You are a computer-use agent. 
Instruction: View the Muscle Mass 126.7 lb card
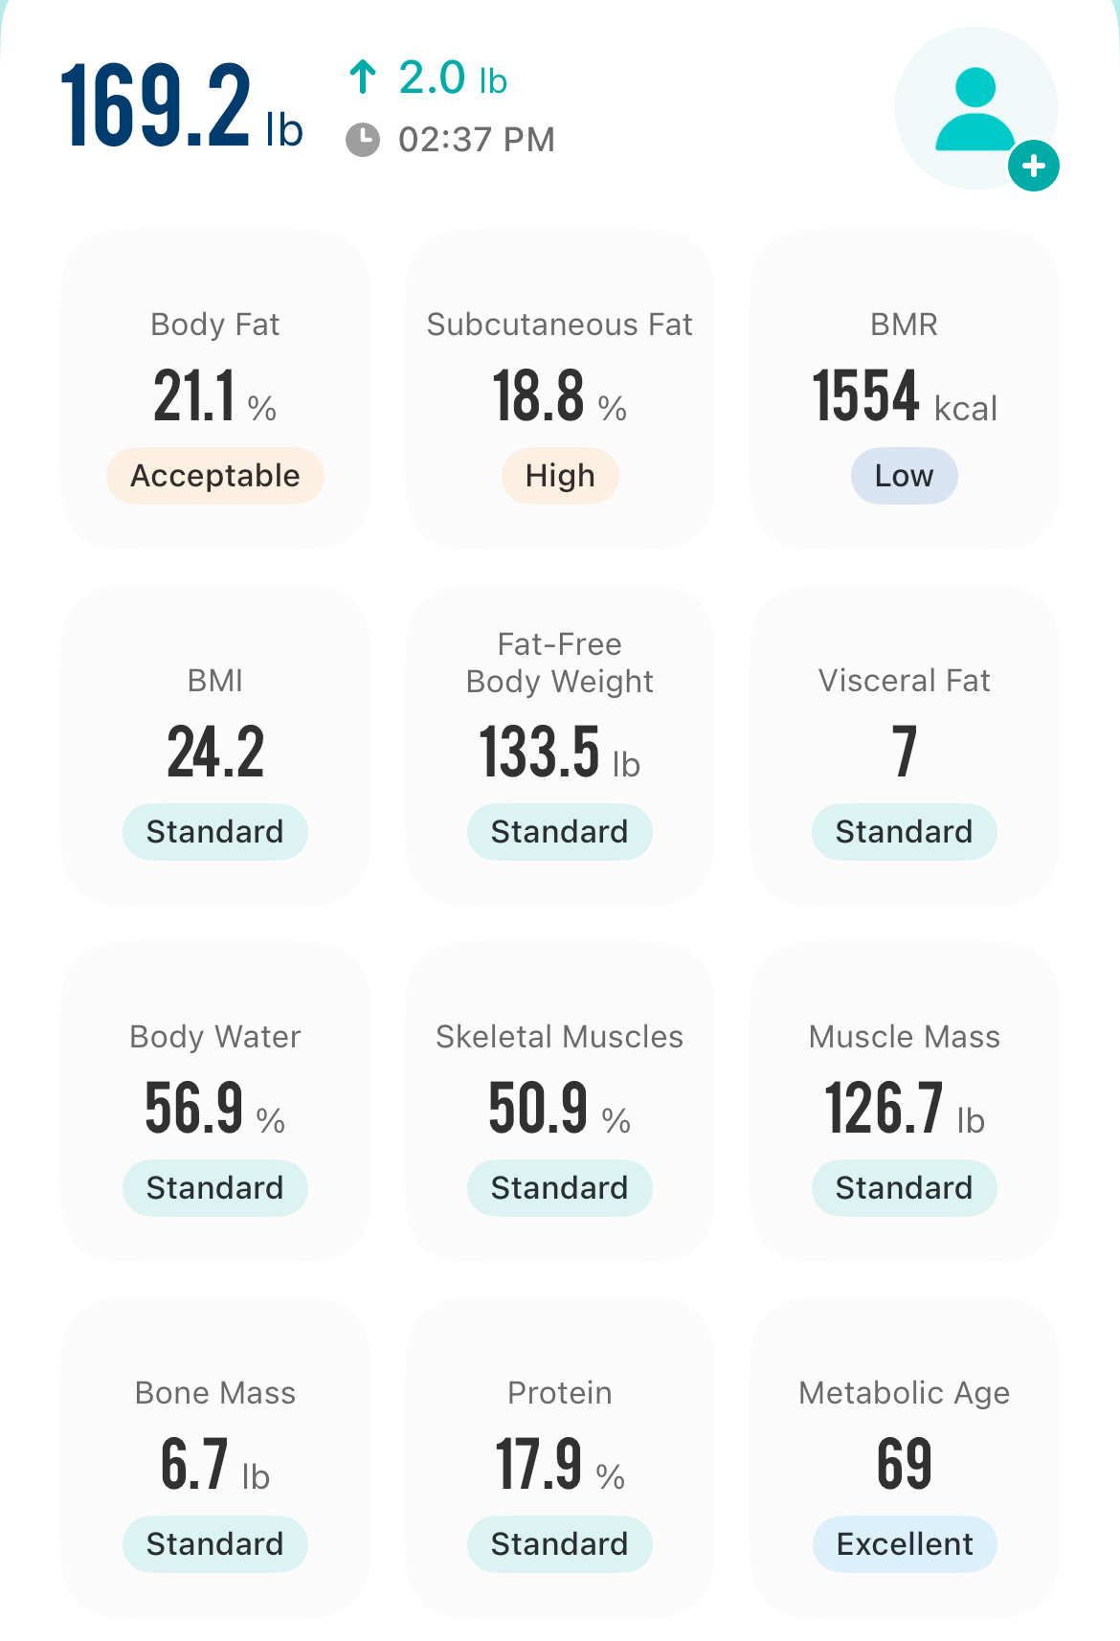905,1101
